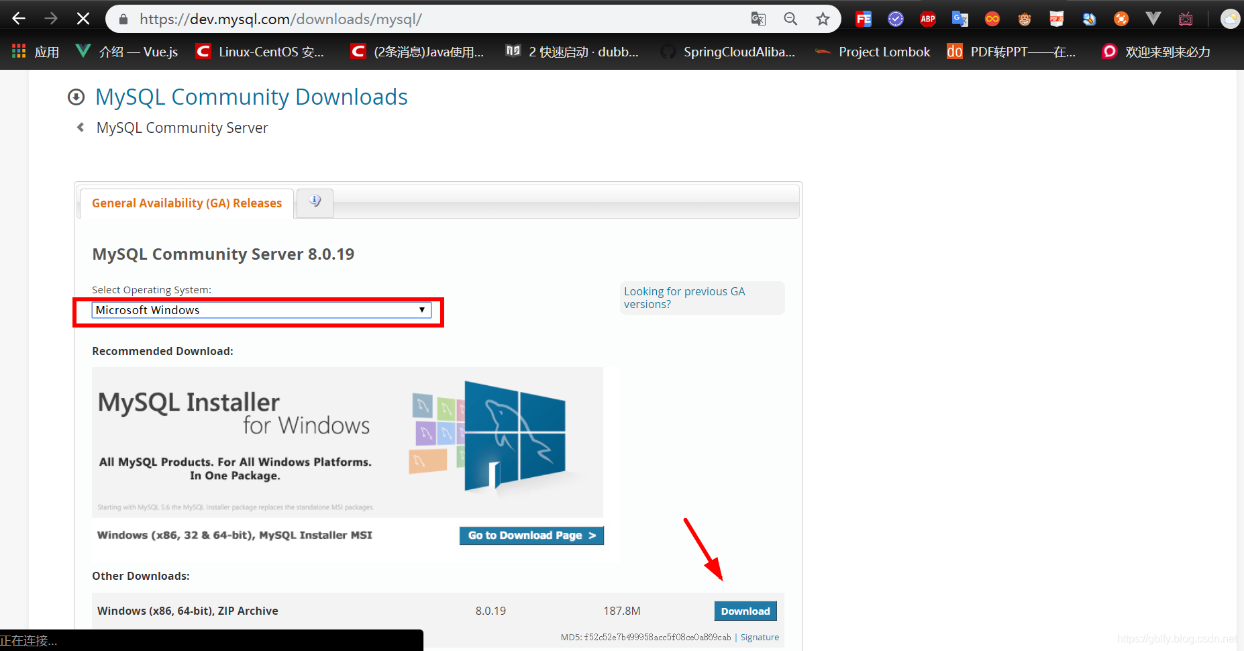Open the ABP Adblock Plus extension

[x=928, y=19]
